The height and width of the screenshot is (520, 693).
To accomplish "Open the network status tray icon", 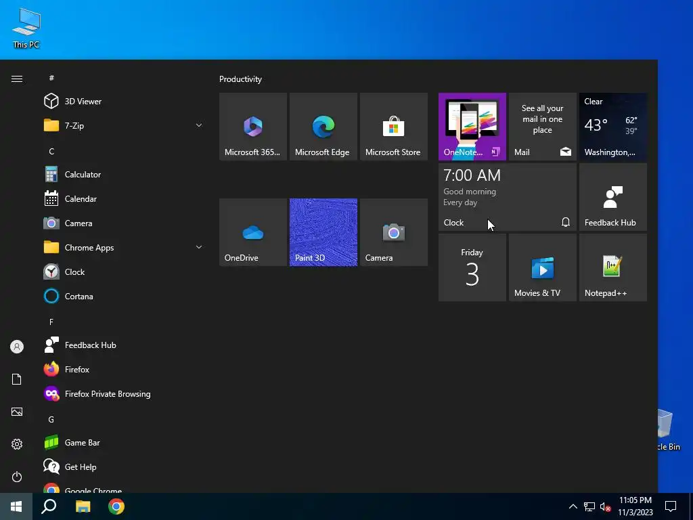I will point(589,506).
